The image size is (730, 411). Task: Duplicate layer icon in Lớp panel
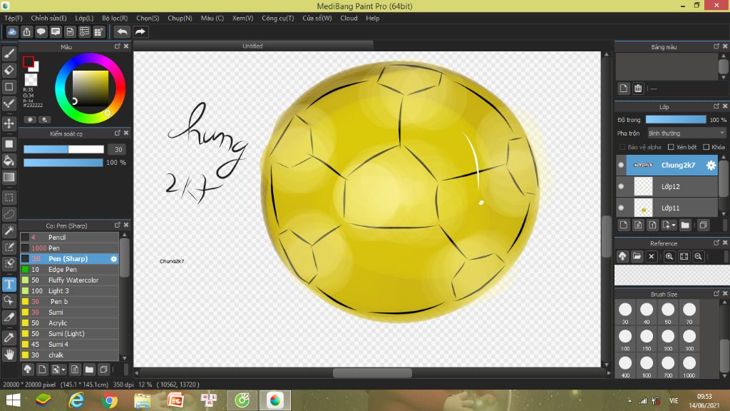(x=703, y=225)
